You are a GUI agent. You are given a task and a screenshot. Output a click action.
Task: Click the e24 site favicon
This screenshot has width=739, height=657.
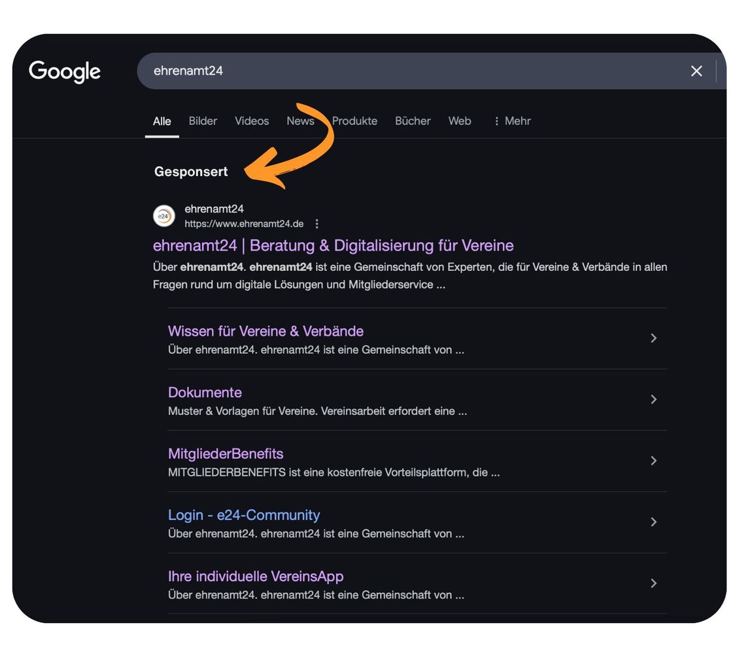coord(164,216)
